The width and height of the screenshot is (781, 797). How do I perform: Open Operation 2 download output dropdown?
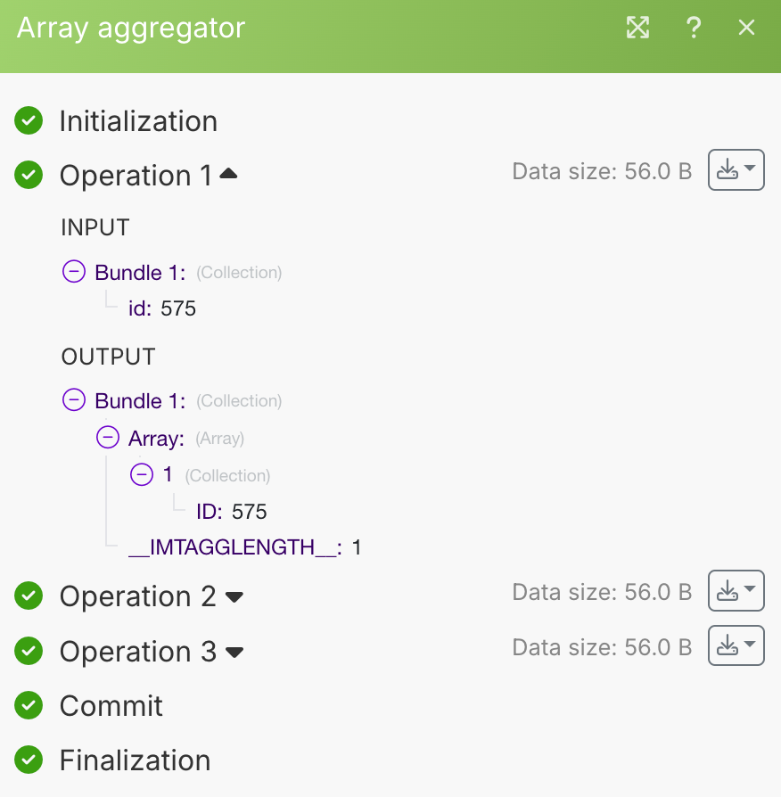pos(736,590)
